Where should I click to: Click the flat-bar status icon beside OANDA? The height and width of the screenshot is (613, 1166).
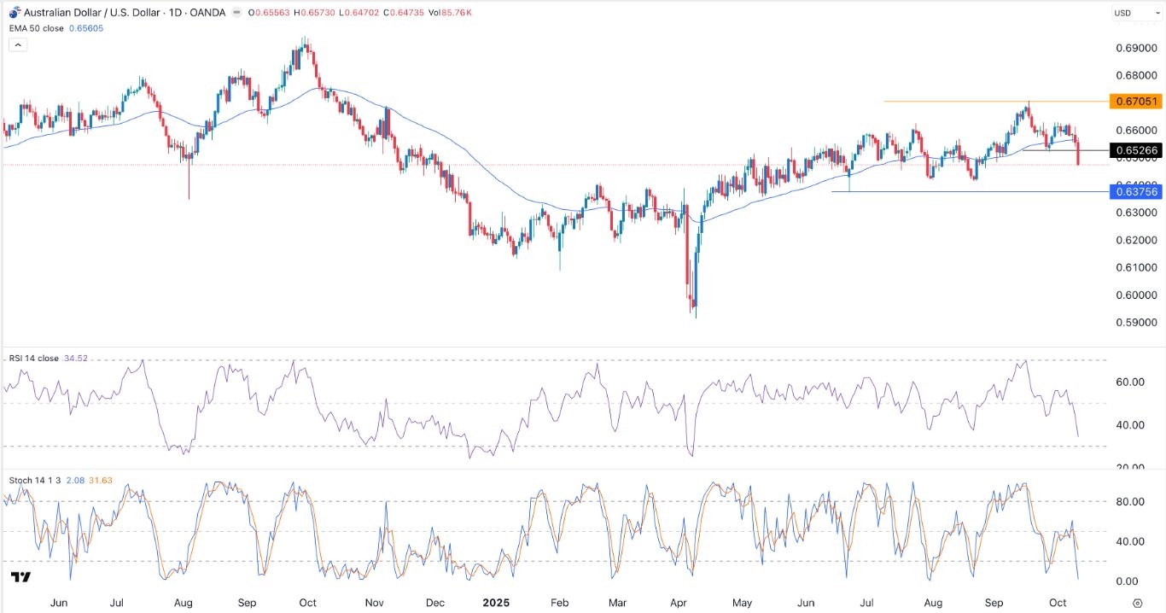click(x=236, y=13)
